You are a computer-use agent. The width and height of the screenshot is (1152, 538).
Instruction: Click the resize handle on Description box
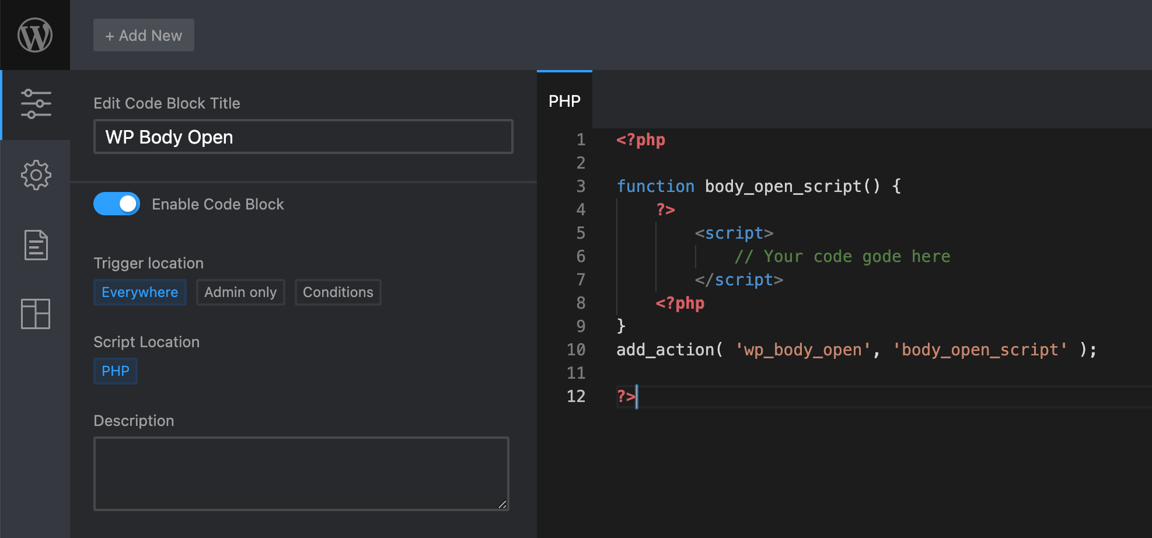(x=502, y=505)
